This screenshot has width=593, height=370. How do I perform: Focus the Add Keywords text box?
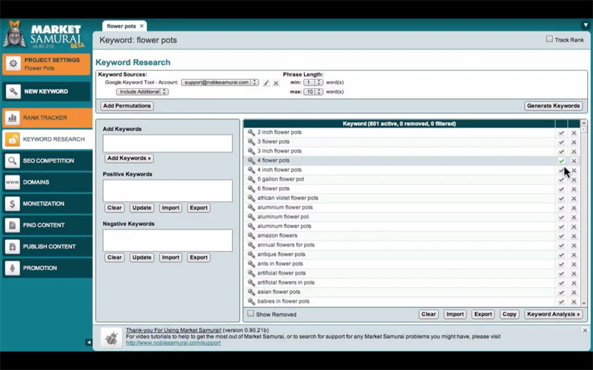tap(168, 144)
